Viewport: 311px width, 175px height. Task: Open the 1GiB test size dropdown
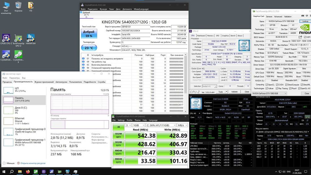138,125
